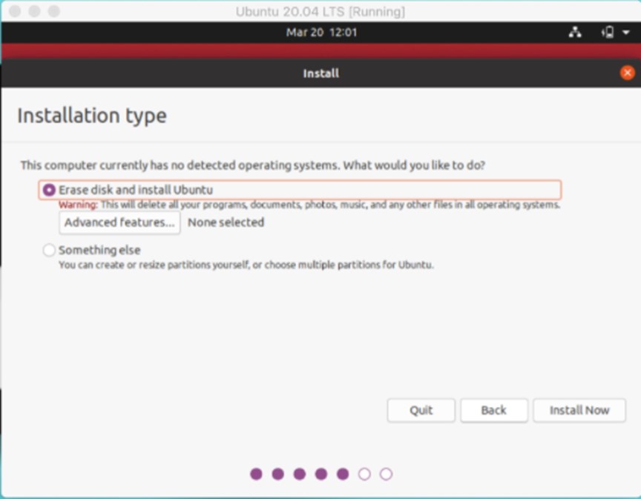Screen dimensions: 641x499
Task: Click the macOS red close button of VM window
Action: [15, 11]
